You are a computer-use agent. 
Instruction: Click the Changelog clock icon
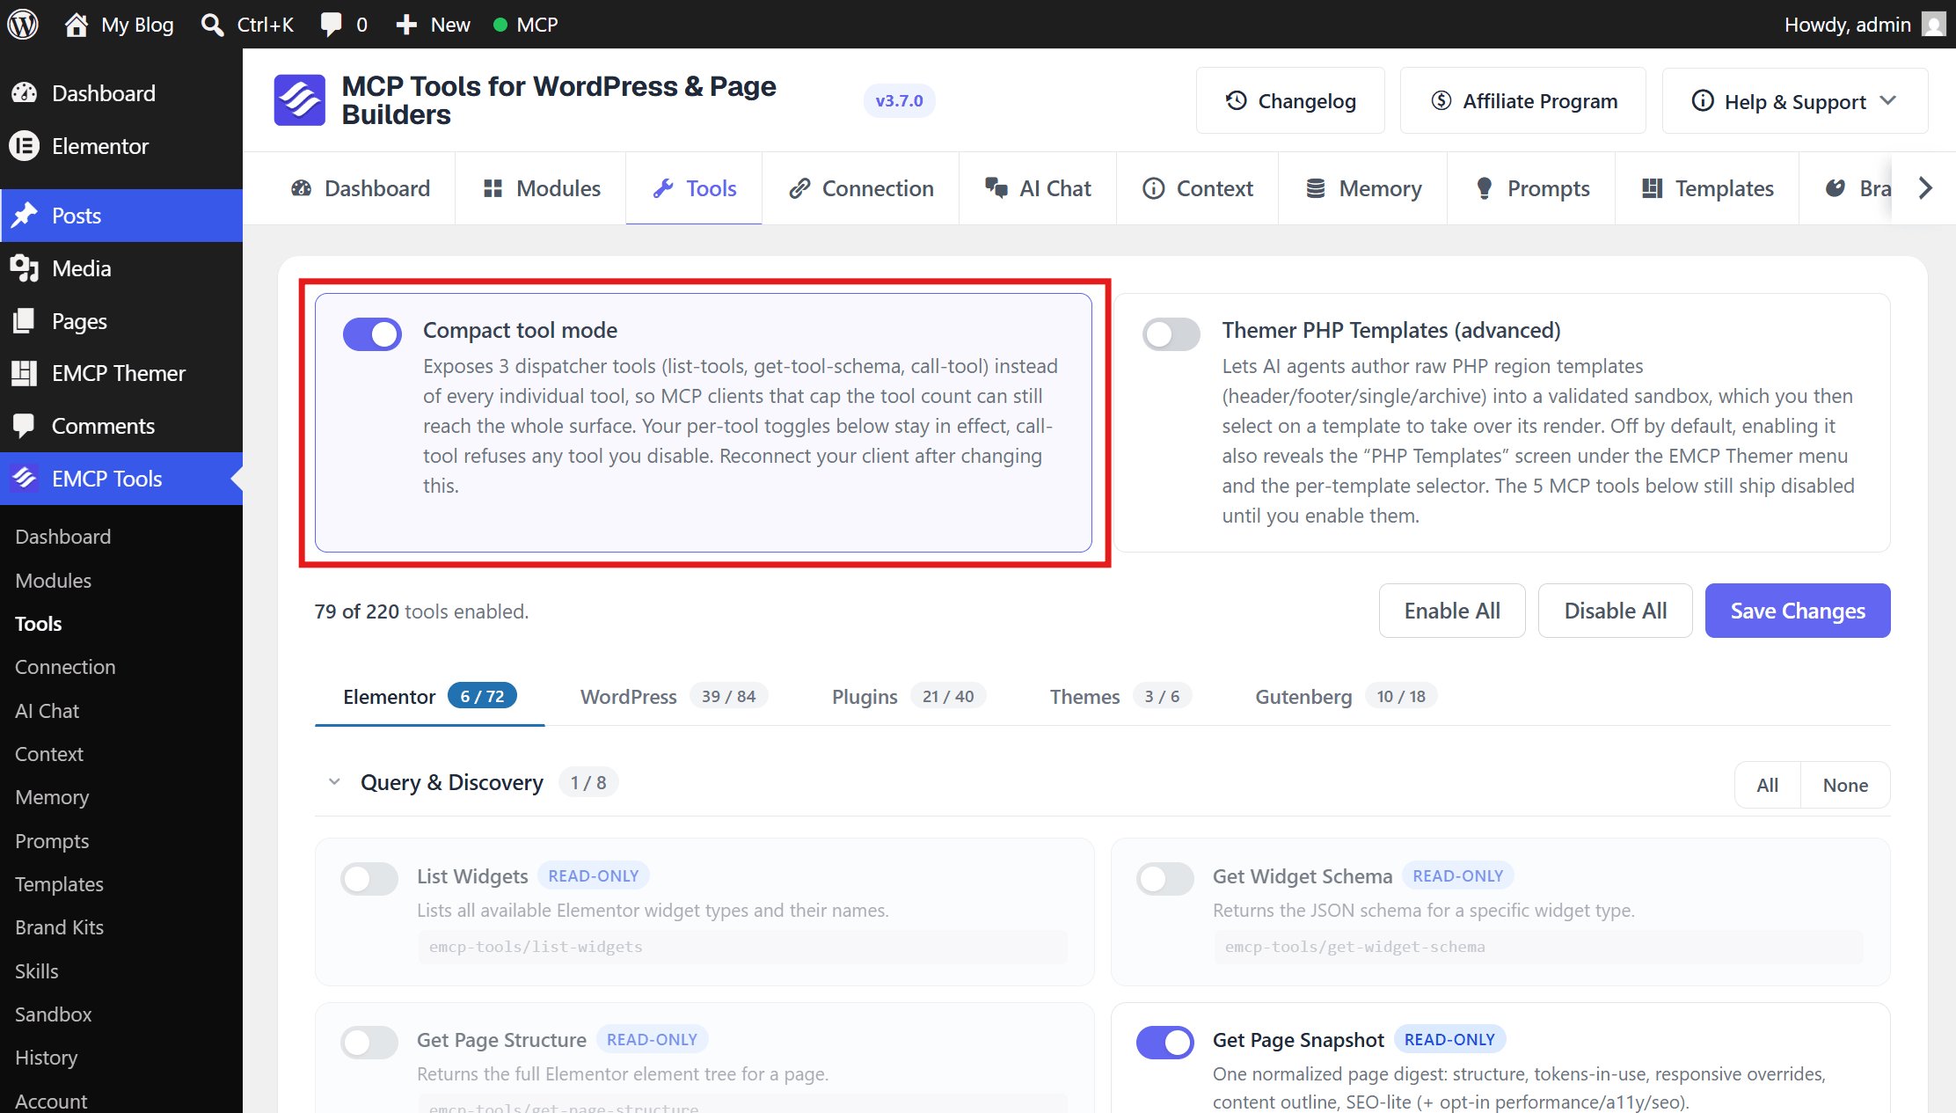pyautogui.click(x=1237, y=100)
